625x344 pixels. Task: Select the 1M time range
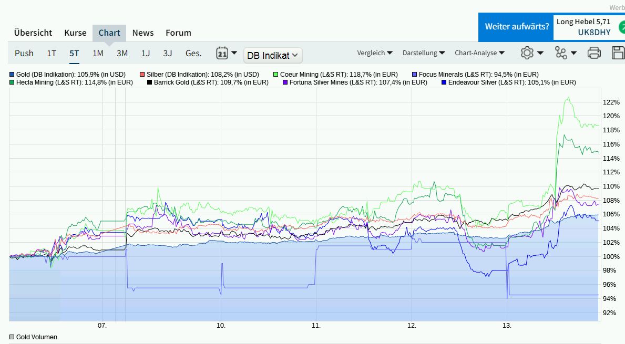(x=97, y=53)
